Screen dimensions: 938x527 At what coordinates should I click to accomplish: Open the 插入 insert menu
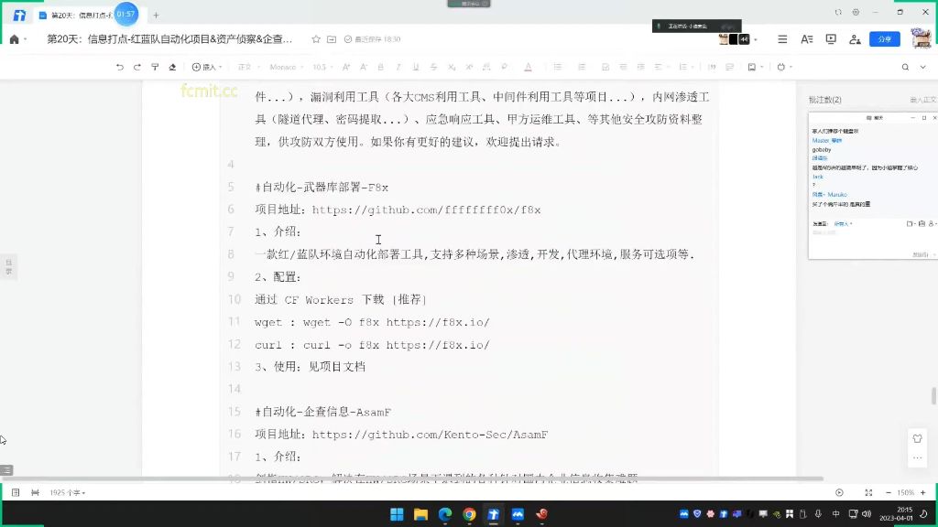[x=207, y=67]
